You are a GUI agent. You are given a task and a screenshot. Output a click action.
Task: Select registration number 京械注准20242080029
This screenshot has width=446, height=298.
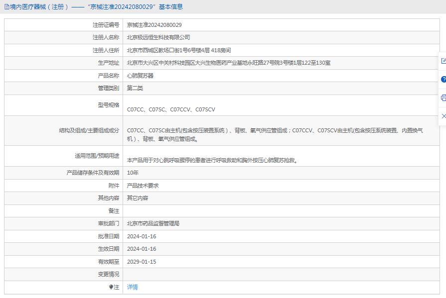point(154,25)
